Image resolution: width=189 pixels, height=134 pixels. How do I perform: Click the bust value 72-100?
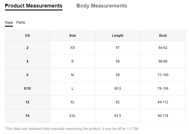pos(163,75)
